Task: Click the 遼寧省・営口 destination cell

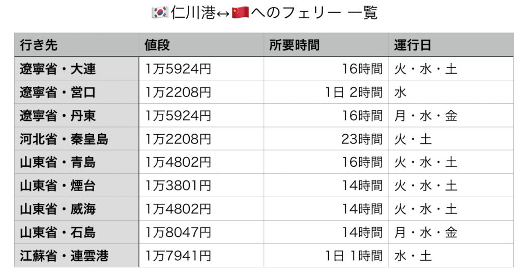Action: pos(77,92)
